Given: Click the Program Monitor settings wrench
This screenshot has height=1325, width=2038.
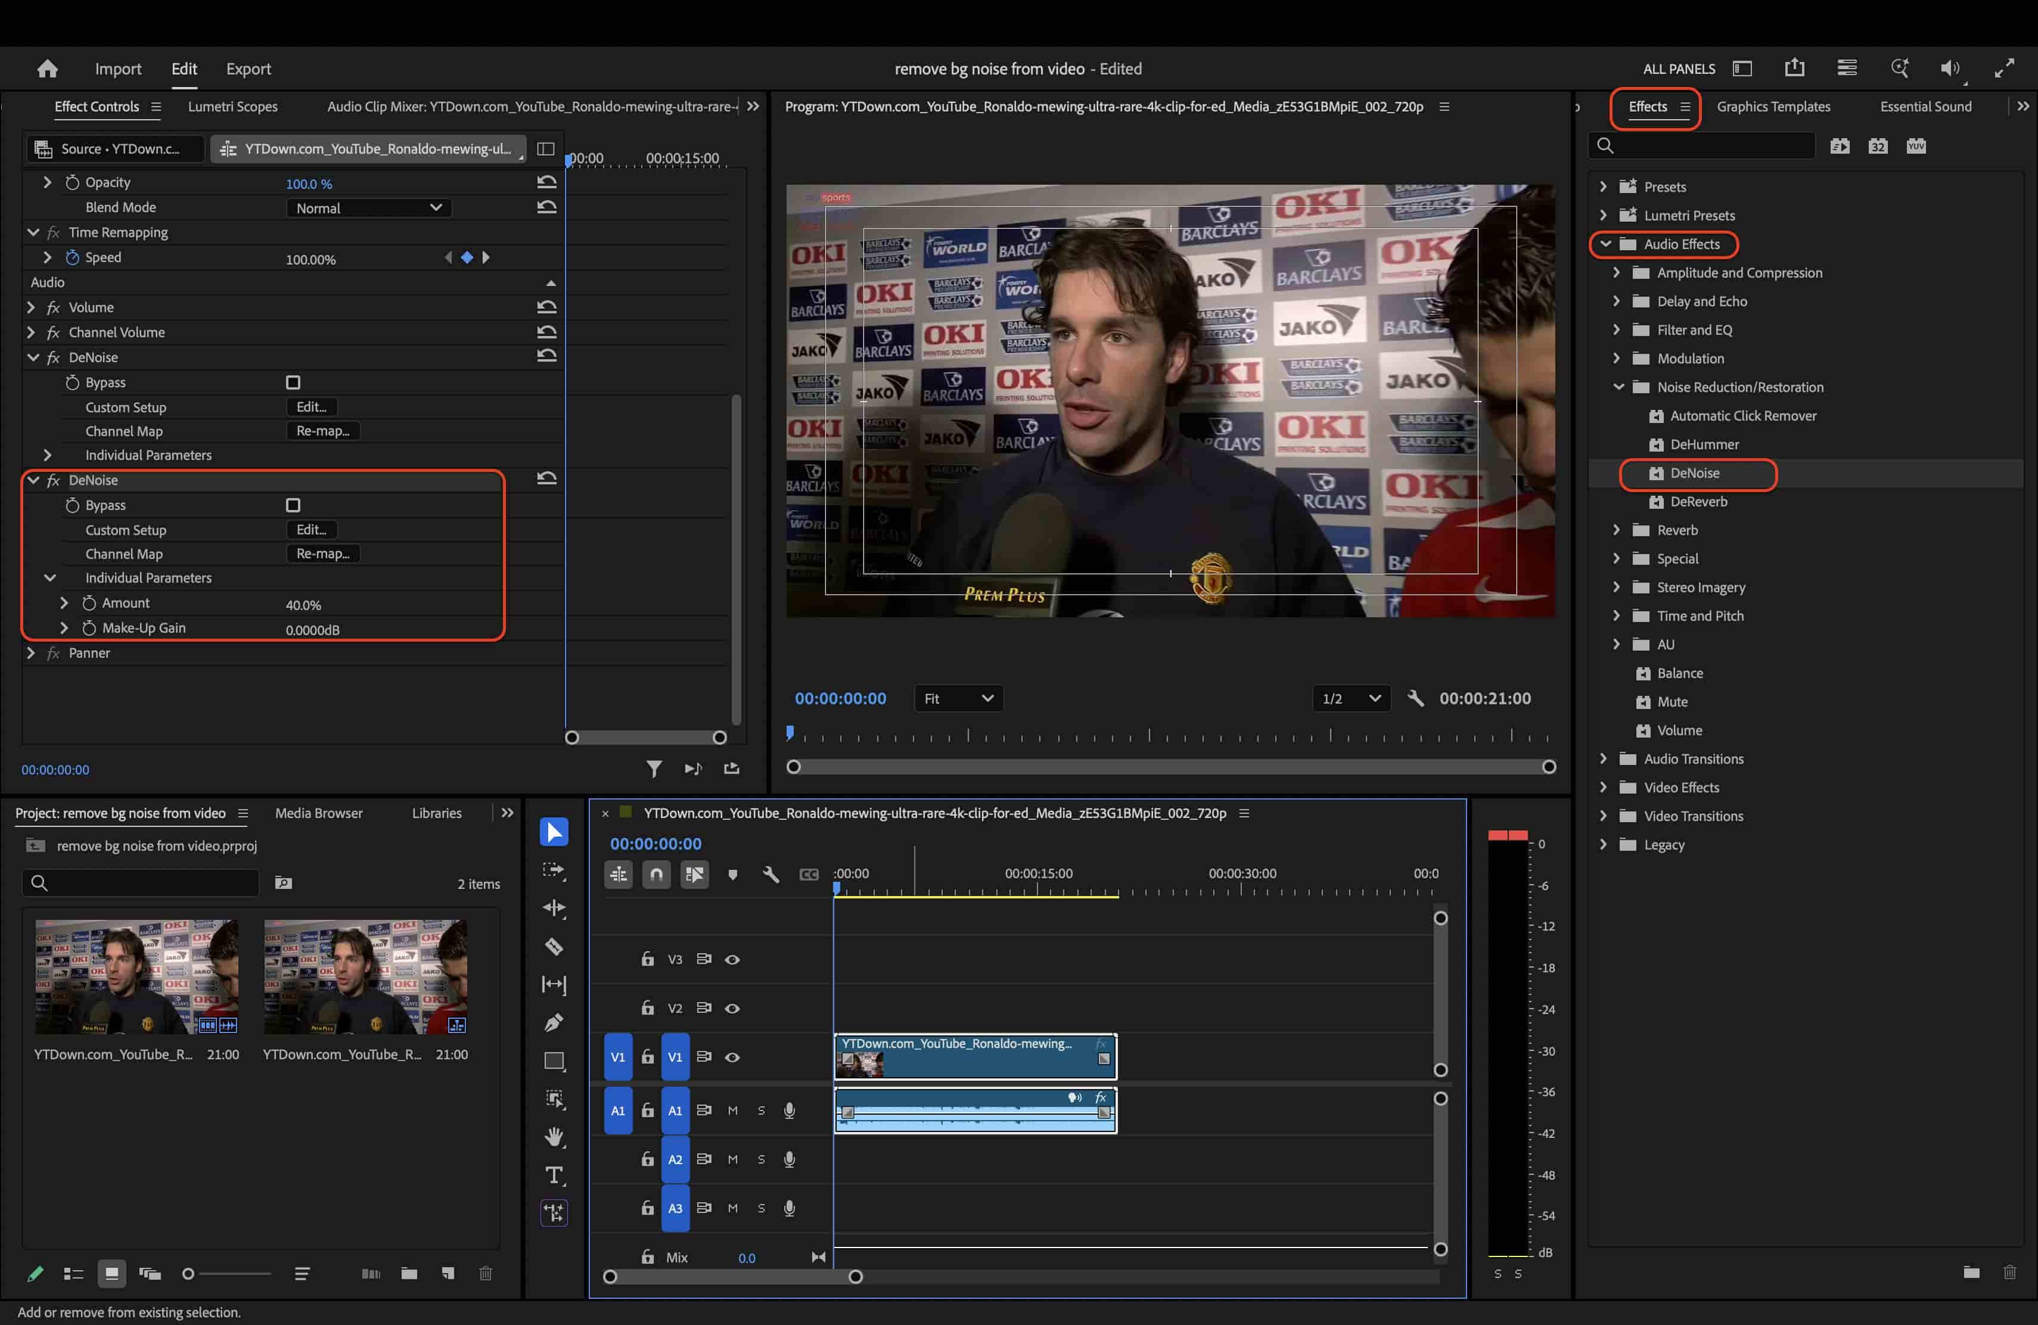Looking at the screenshot, I should click(x=1415, y=698).
